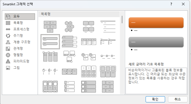Viewport: 191px width, 104px height.
Task: Pick the horizontal picture list layout
Action: tap(108, 72)
